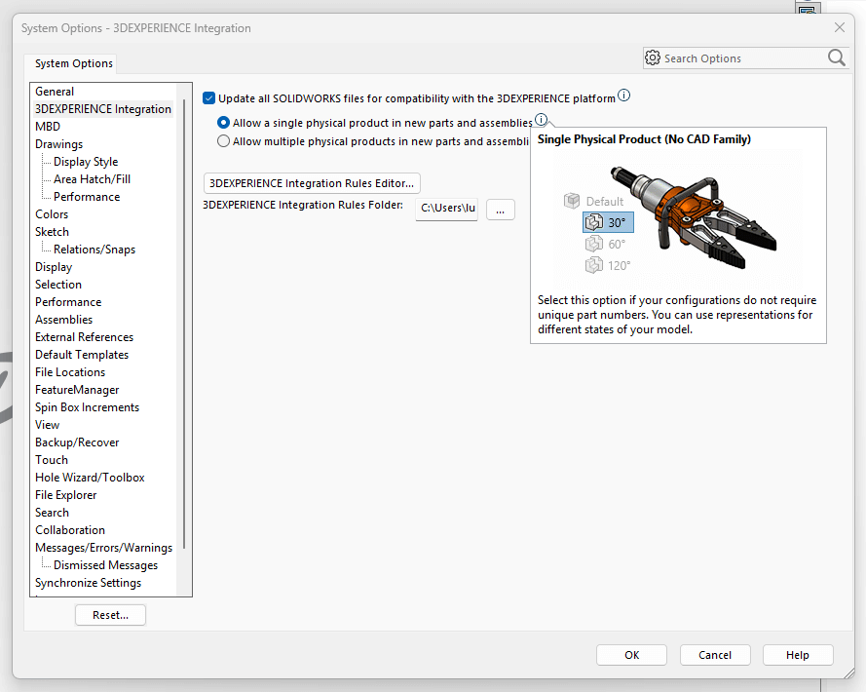Open the search options gear icon
Screen dimensions: 866x692
[652, 58]
